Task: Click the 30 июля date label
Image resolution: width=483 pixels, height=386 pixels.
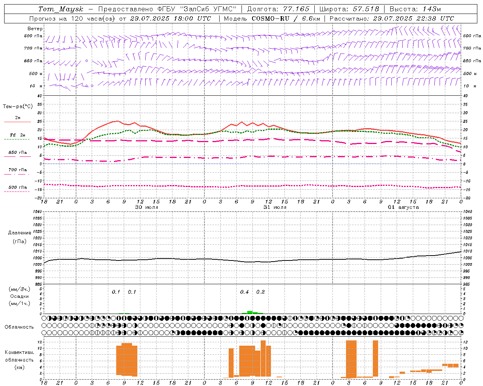Action: pyautogui.click(x=147, y=207)
